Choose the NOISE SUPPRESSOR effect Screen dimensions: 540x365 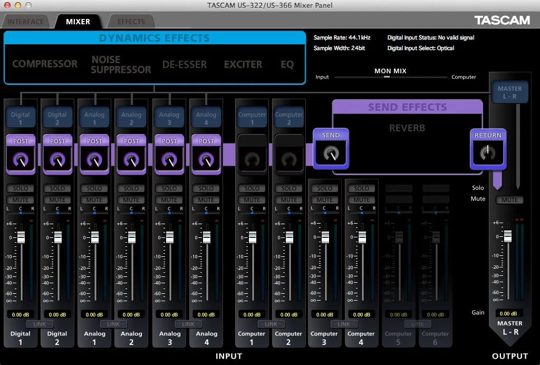click(121, 64)
